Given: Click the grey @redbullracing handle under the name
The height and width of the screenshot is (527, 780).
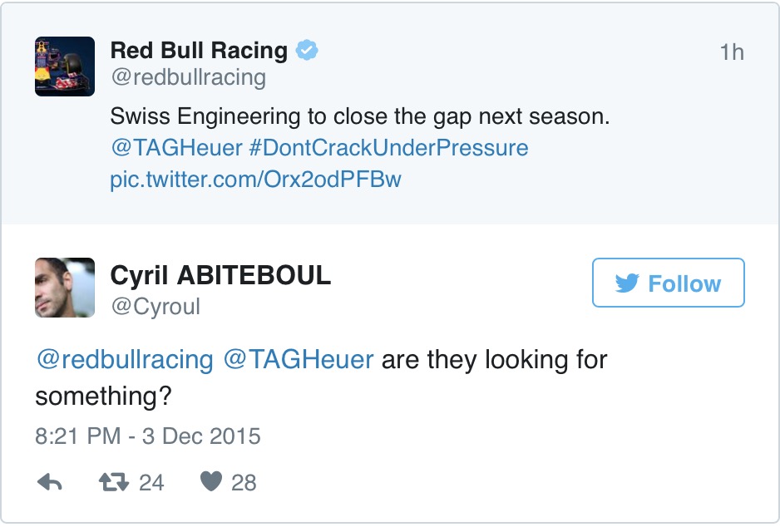Looking at the screenshot, I should click(188, 78).
